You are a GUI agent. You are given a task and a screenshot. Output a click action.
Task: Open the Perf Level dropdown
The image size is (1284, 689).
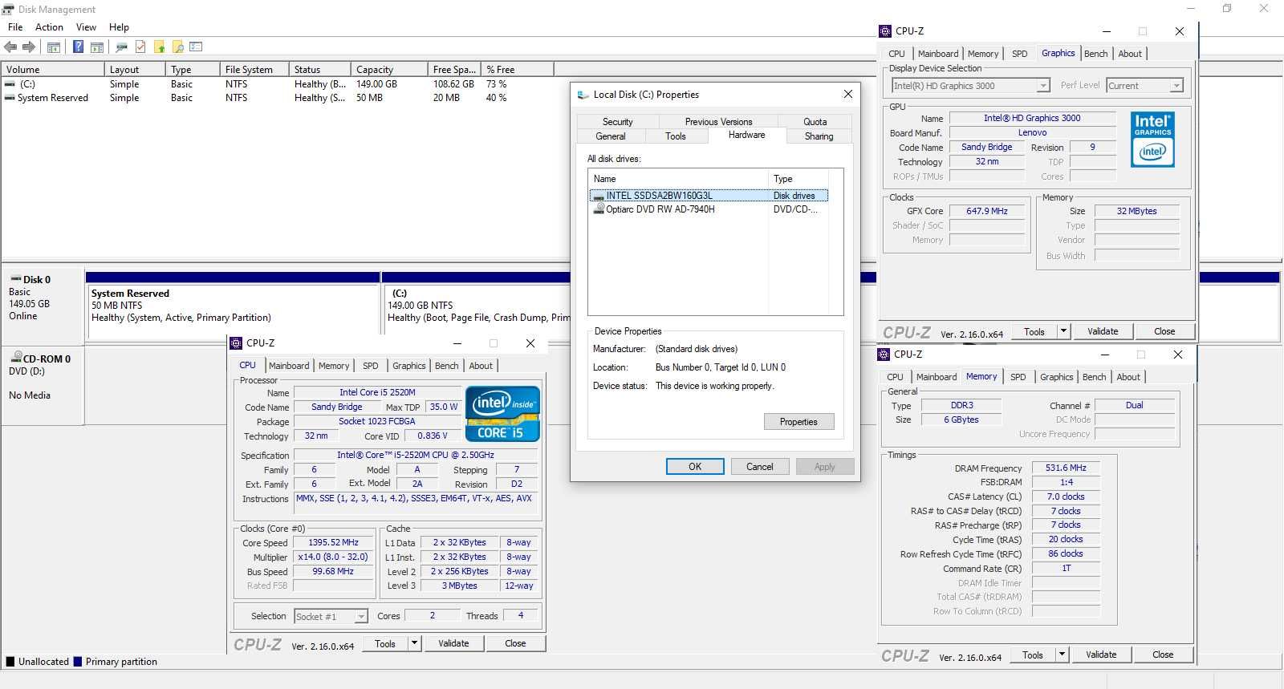(1176, 86)
